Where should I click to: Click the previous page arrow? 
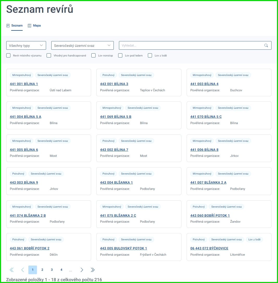pyautogui.click(x=23, y=270)
